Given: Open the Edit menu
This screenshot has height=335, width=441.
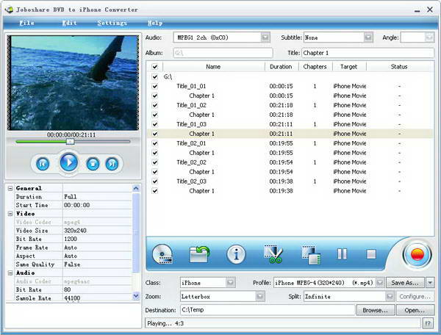Looking at the screenshot, I should pyautogui.click(x=69, y=23).
